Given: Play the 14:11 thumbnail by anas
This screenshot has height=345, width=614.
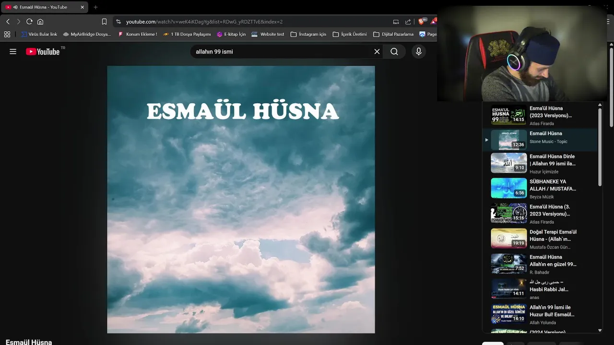Looking at the screenshot, I should (x=509, y=288).
